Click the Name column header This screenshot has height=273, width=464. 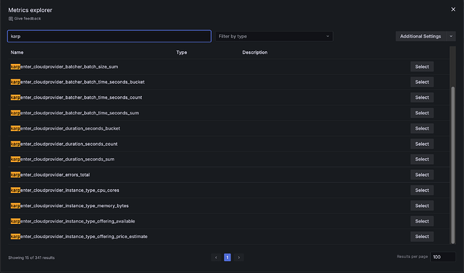coord(17,52)
